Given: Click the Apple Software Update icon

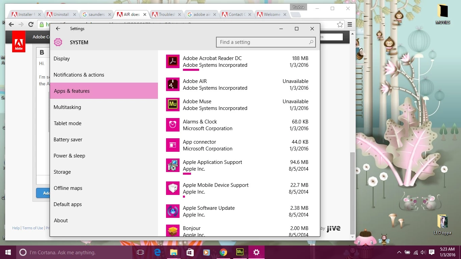Looking at the screenshot, I should coord(173,211).
